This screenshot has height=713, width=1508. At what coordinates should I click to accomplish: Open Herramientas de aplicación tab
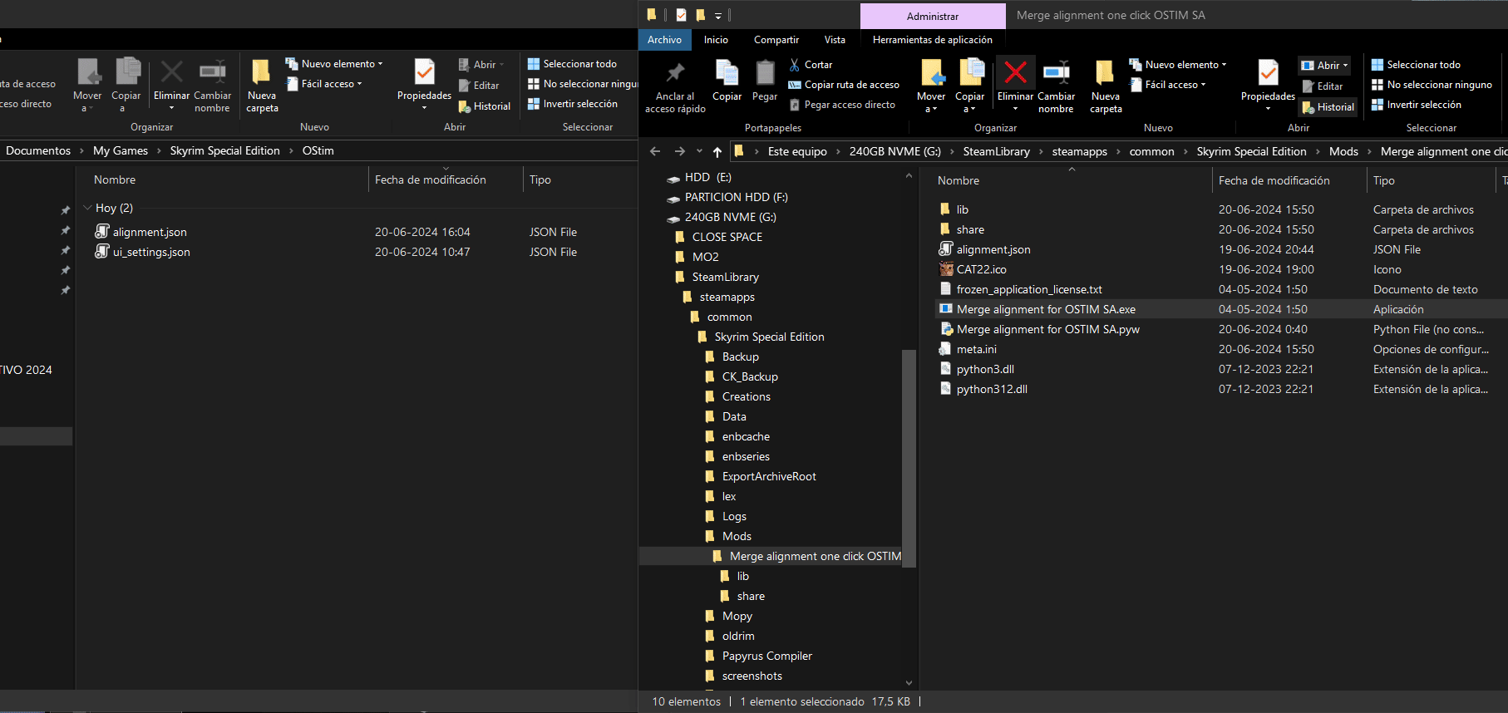933,40
